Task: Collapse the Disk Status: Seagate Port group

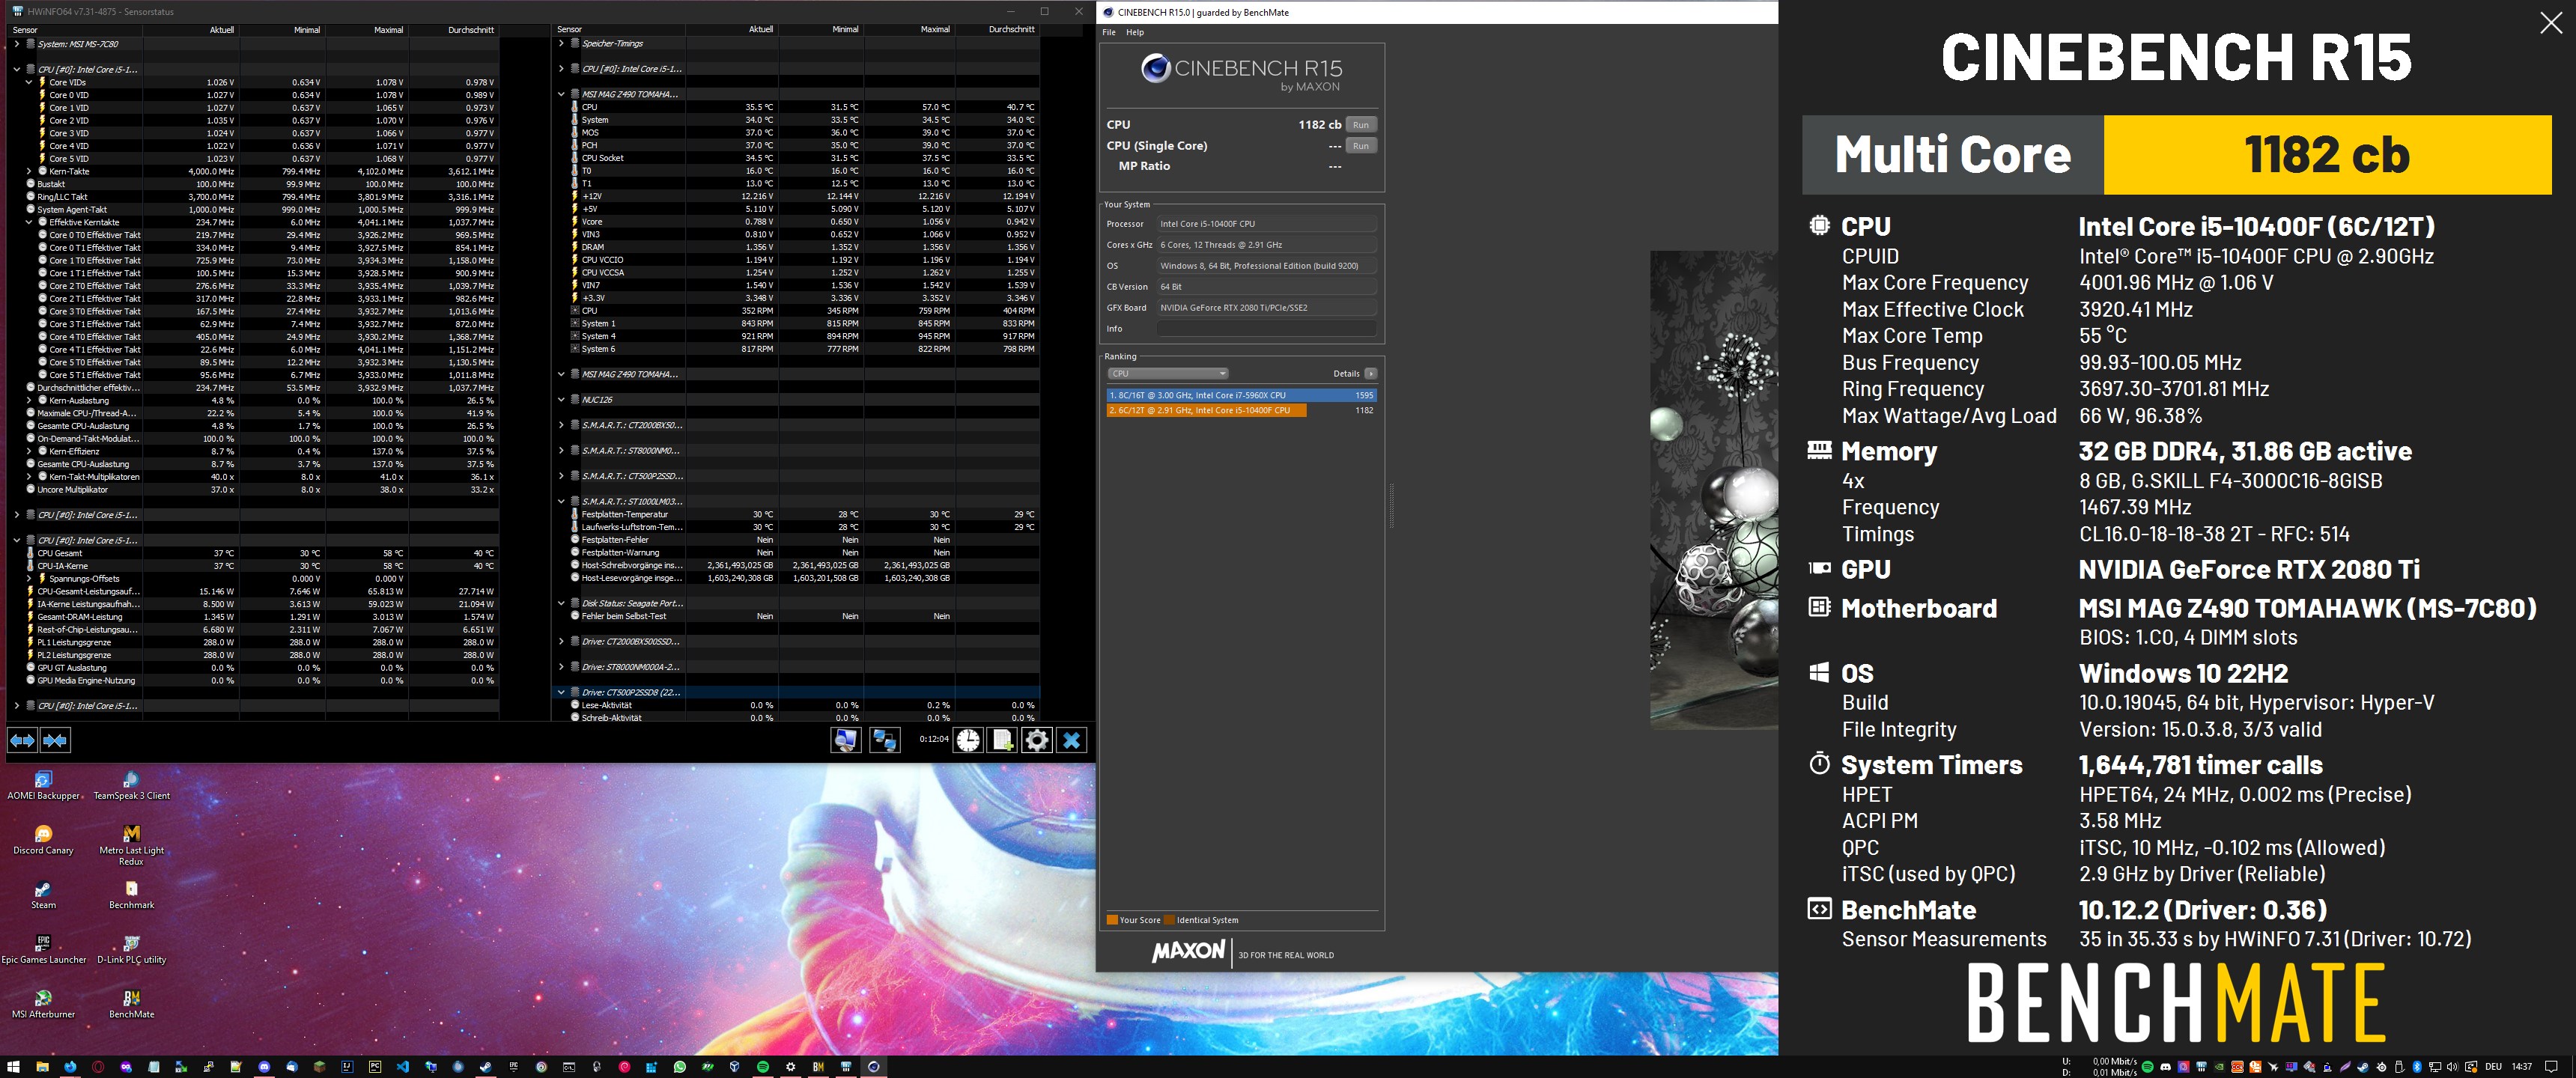Action: (x=561, y=603)
